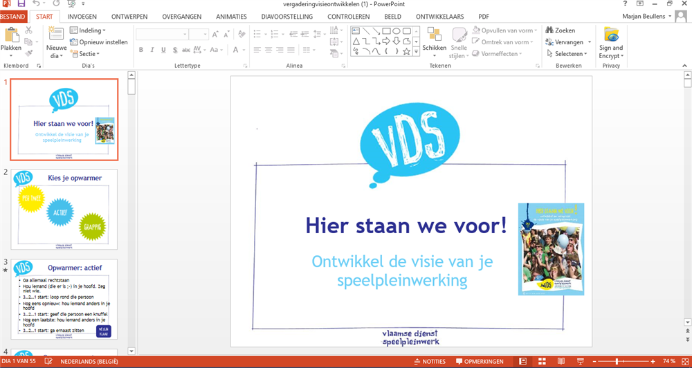
Task: Click the Opnieuw instellen button
Action: [x=99, y=42]
